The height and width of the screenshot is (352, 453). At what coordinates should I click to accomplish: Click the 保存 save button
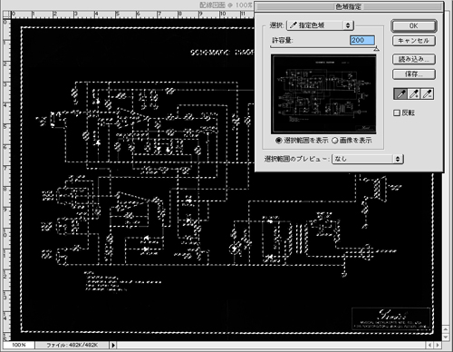tap(414, 74)
